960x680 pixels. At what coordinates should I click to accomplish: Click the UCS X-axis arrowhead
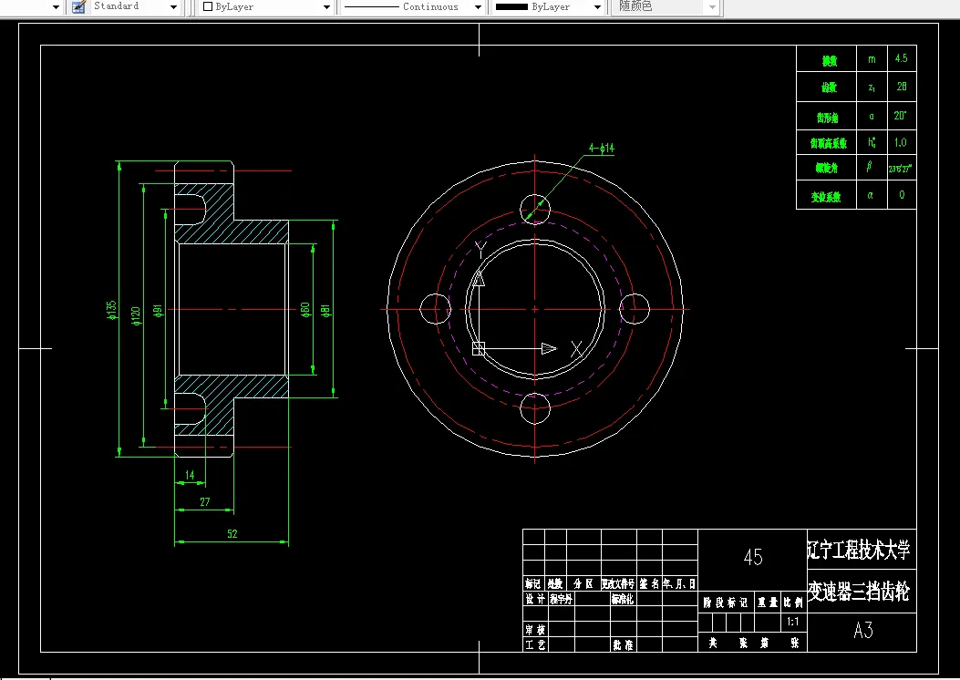pyautogui.click(x=549, y=349)
